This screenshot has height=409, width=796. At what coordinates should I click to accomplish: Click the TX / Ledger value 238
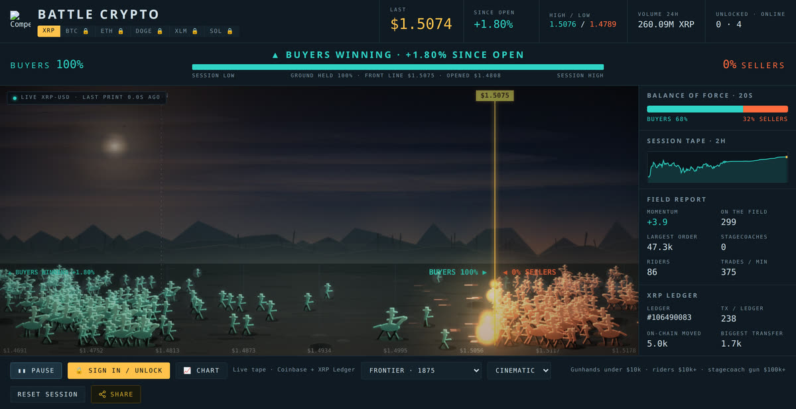[728, 318]
